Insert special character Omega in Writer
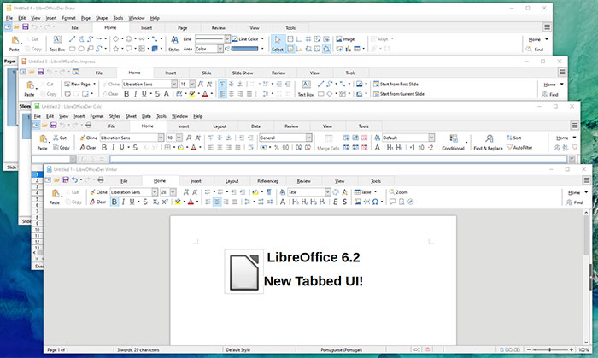Image resolution: width=598 pixels, height=358 pixels. coord(375,202)
